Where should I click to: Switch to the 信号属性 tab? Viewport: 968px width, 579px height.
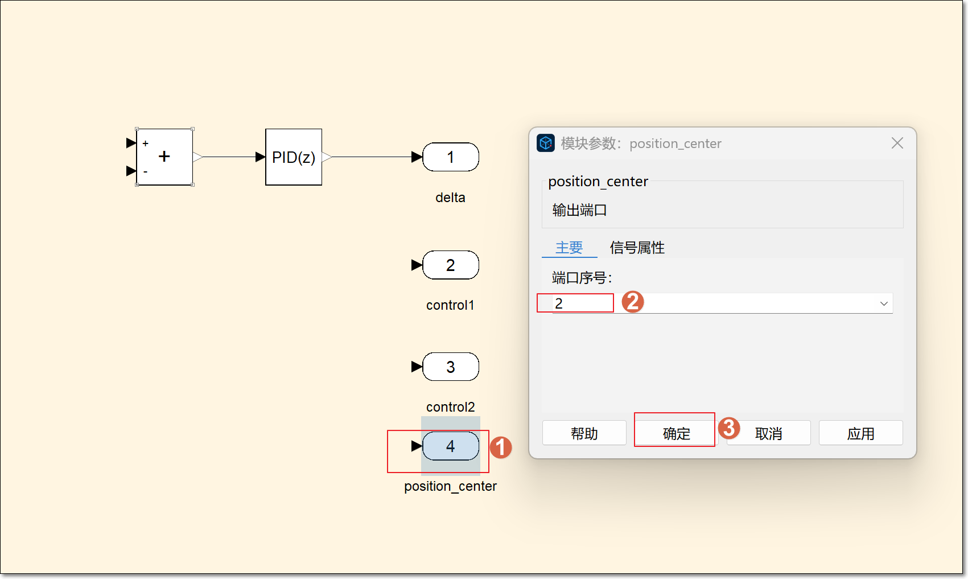pos(637,248)
